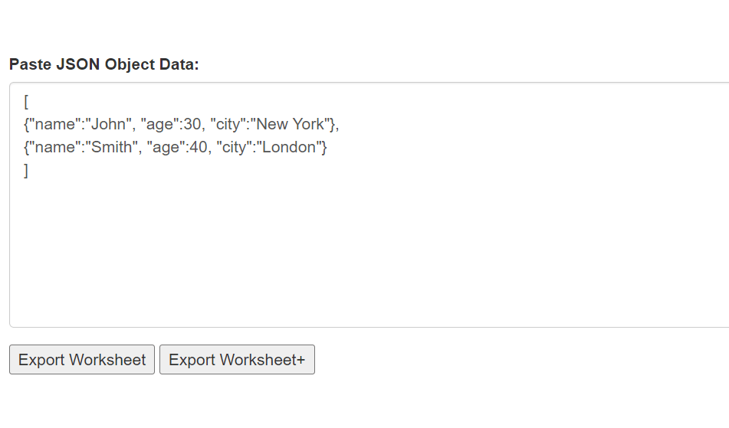Place cursor on the closing square bracket
This screenshot has height=428, width=729.
26,171
